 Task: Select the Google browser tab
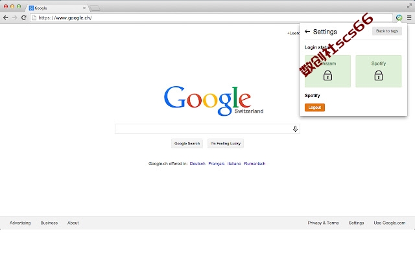point(57,8)
